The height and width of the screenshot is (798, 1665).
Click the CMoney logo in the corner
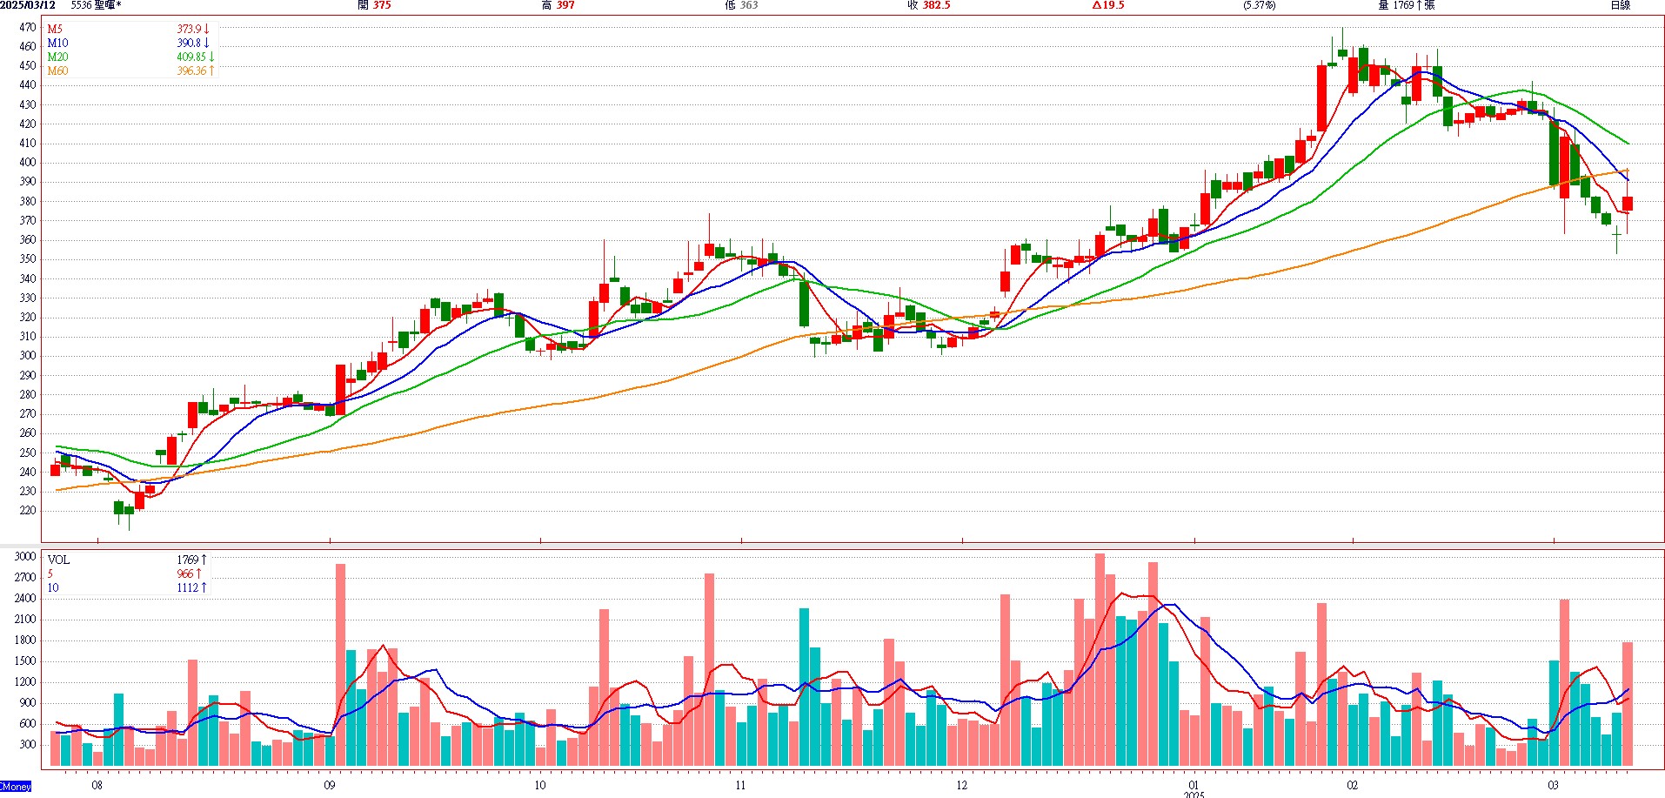click(x=16, y=786)
